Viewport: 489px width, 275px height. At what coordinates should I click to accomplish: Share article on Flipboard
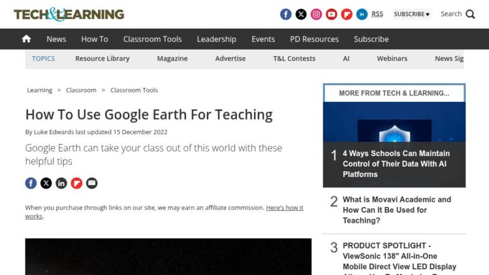tap(76, 183)
